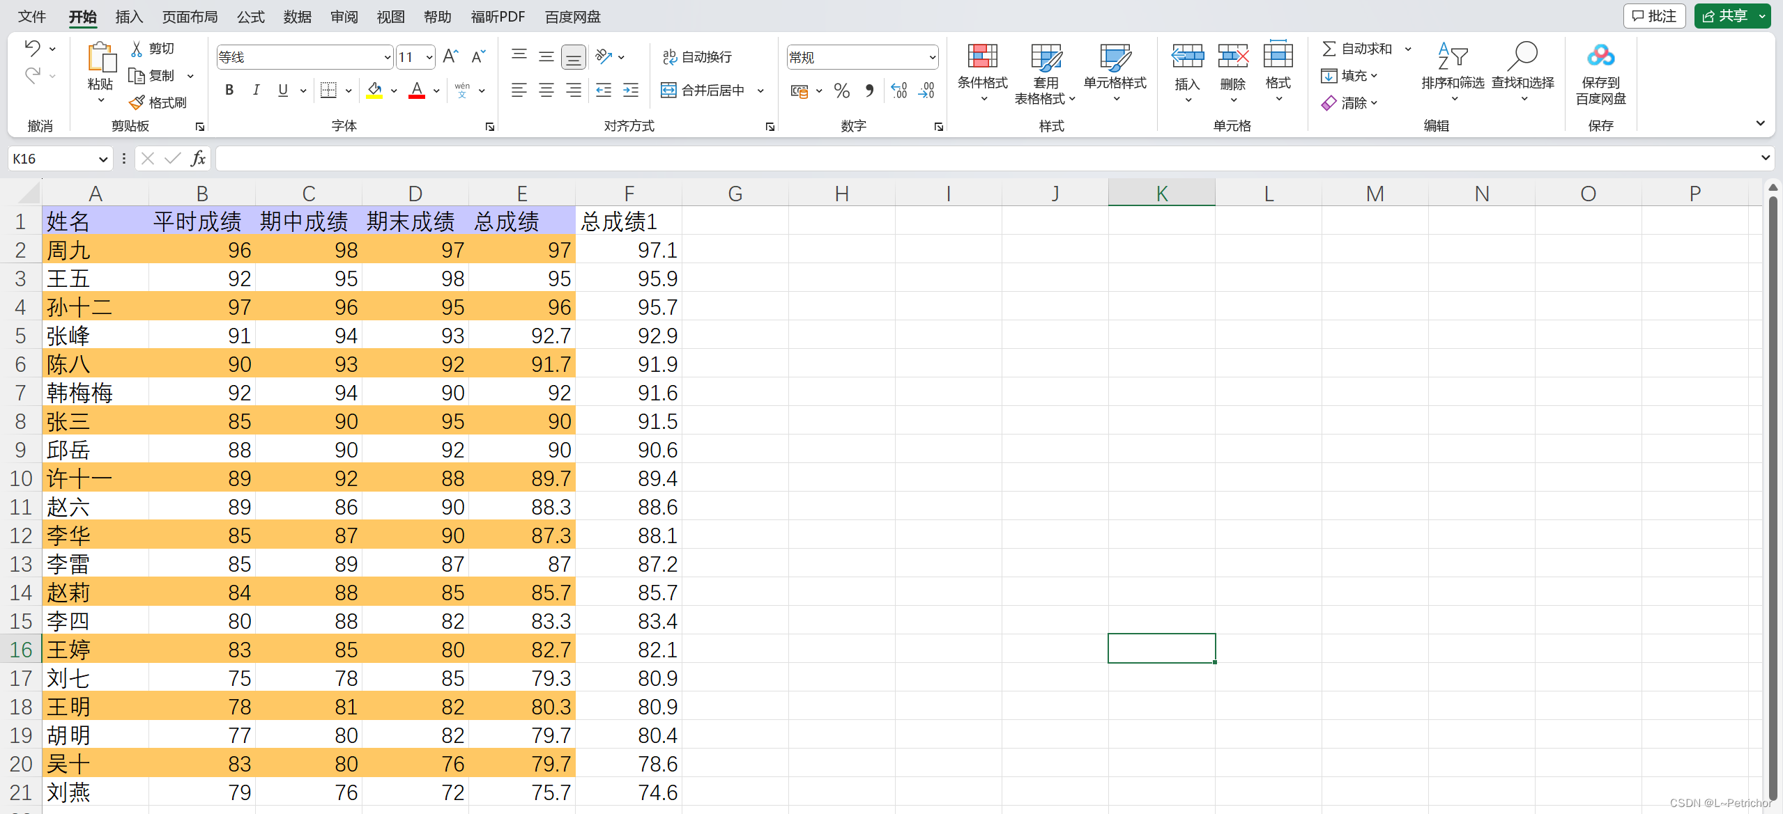
Task: Open the font name dropdown (等线)
Action: coord(388,58)
